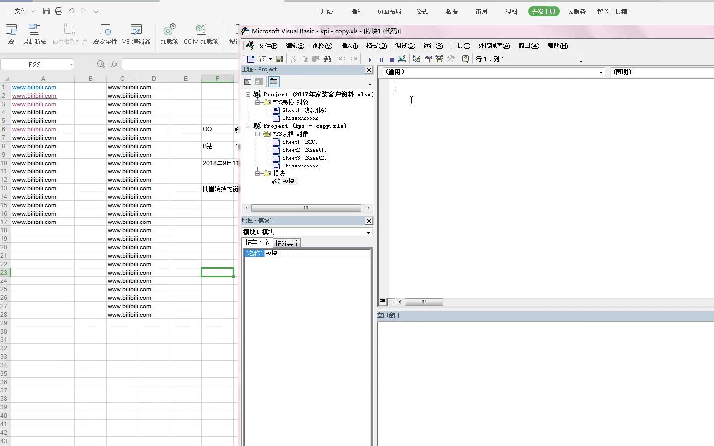The width and height of the screenshot is (714, 446).
Task: Open the 运行(R) menu in VBA editor
Action: tap(433, 46)
